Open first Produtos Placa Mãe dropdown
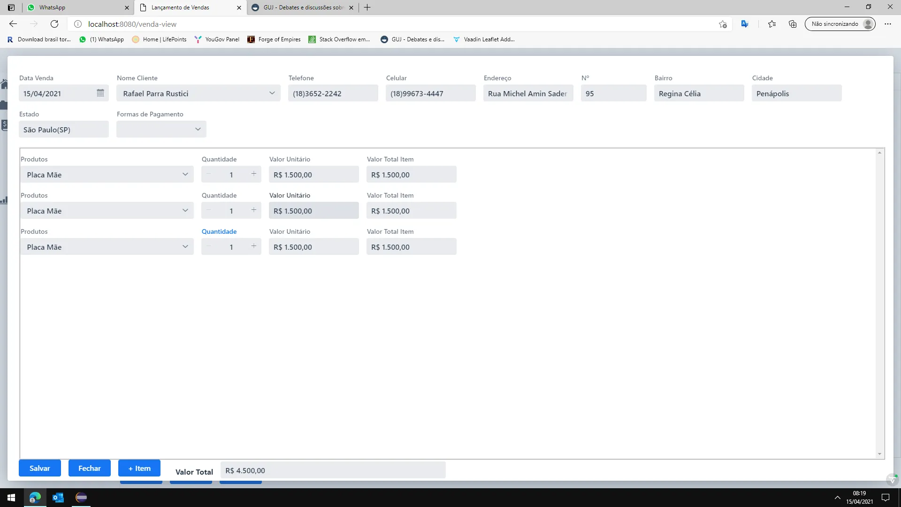This screenshot has height=507, width=901. [x=185, y=174]
